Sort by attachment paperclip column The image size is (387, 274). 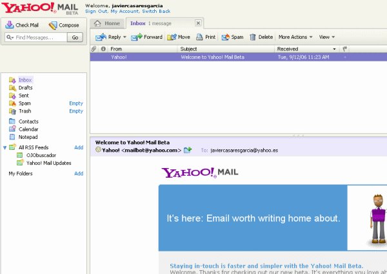click(94, 48)
